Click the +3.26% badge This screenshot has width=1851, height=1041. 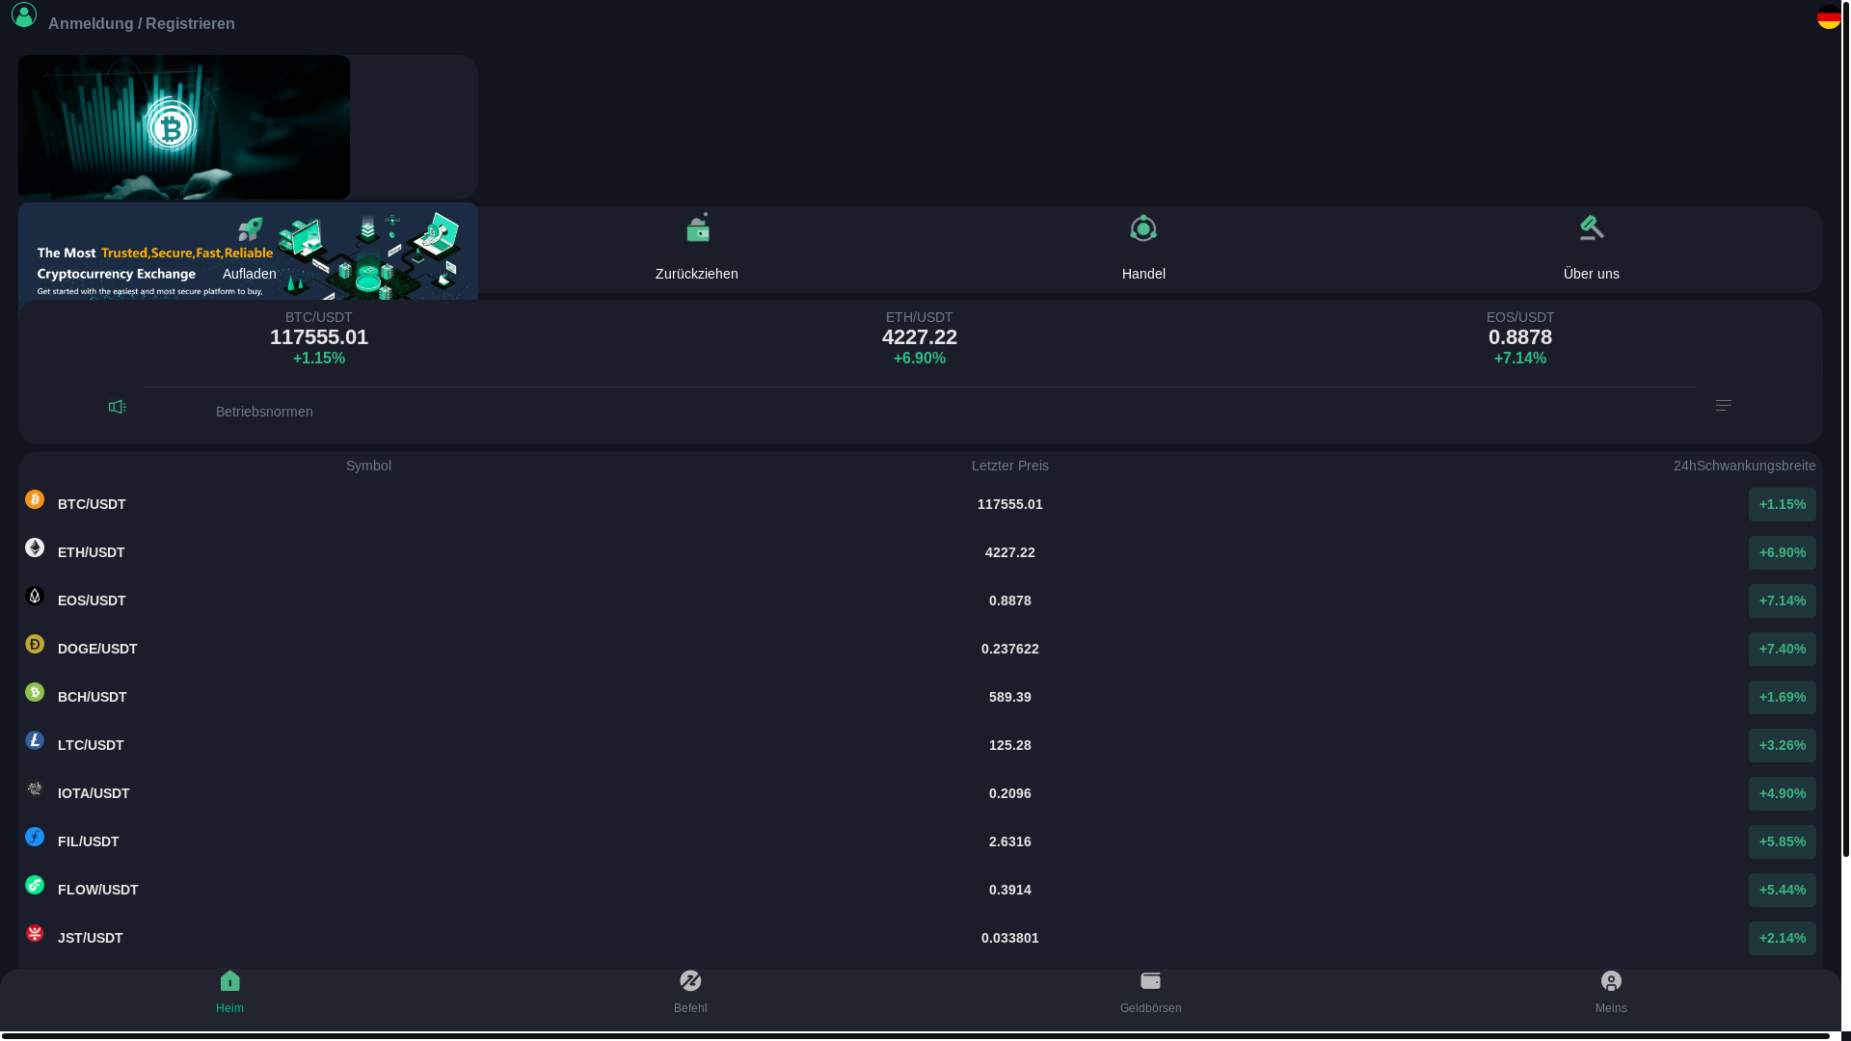[x=1783, y=745]
